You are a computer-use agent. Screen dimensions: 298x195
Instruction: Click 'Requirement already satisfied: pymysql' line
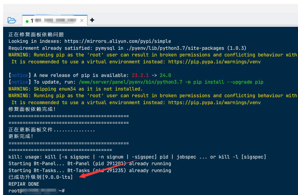pyautogui.click(x=127, y=48)
